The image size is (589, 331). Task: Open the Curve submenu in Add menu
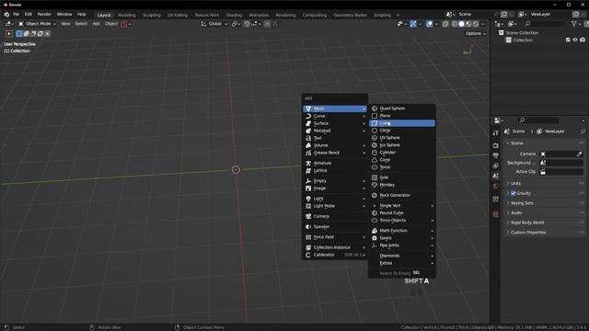point(334,116)
